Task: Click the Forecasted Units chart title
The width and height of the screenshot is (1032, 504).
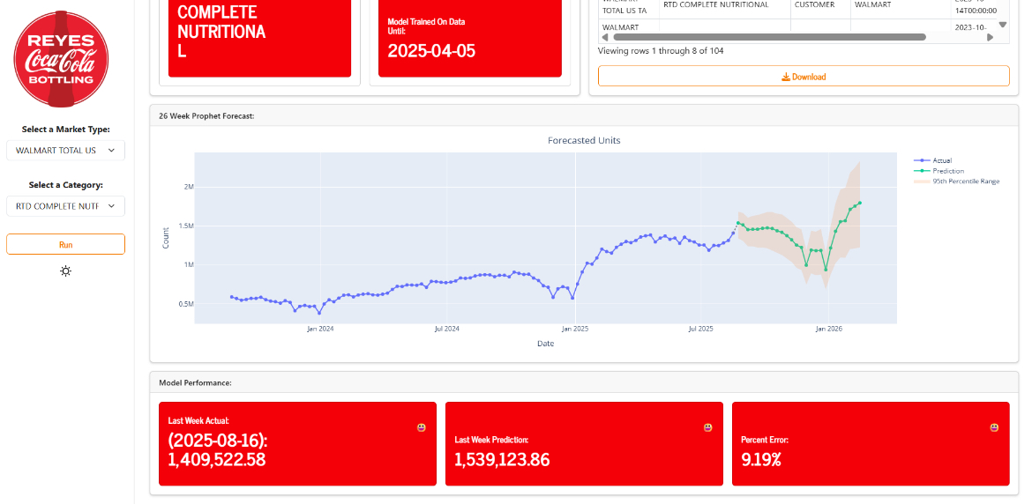Action: coord(584,140)
